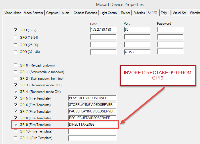The width and height of the screenshot is (200, 144).
Task: Go to the Camera Robotics tab
Action: 85,13
